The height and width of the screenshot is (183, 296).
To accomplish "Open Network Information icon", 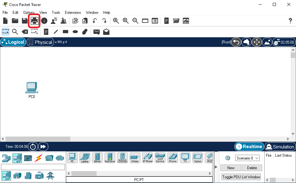I will click(44, 21).
